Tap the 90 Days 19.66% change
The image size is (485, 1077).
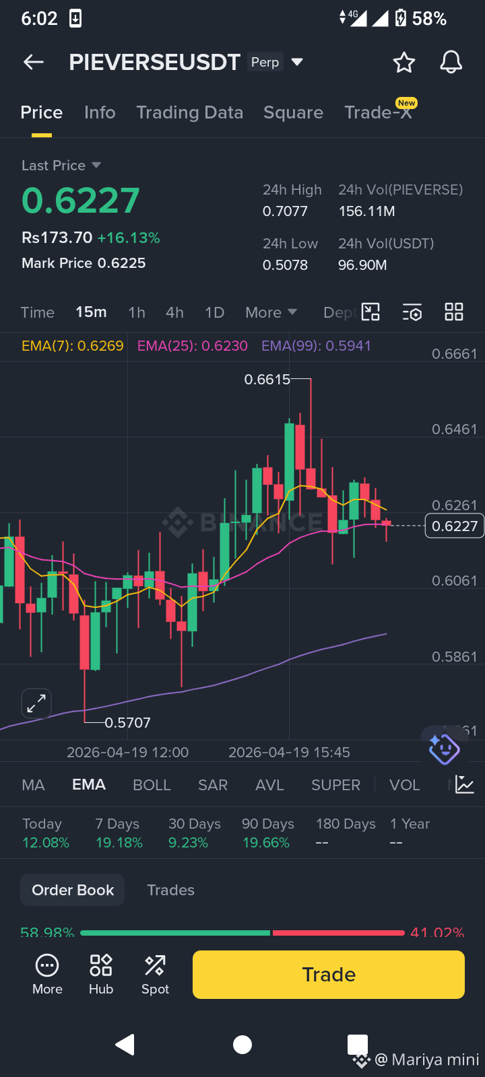[x=268, y=833]
